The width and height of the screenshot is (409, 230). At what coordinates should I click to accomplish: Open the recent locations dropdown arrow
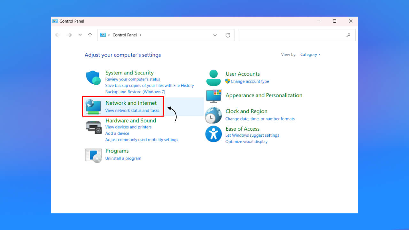[80, 35]
